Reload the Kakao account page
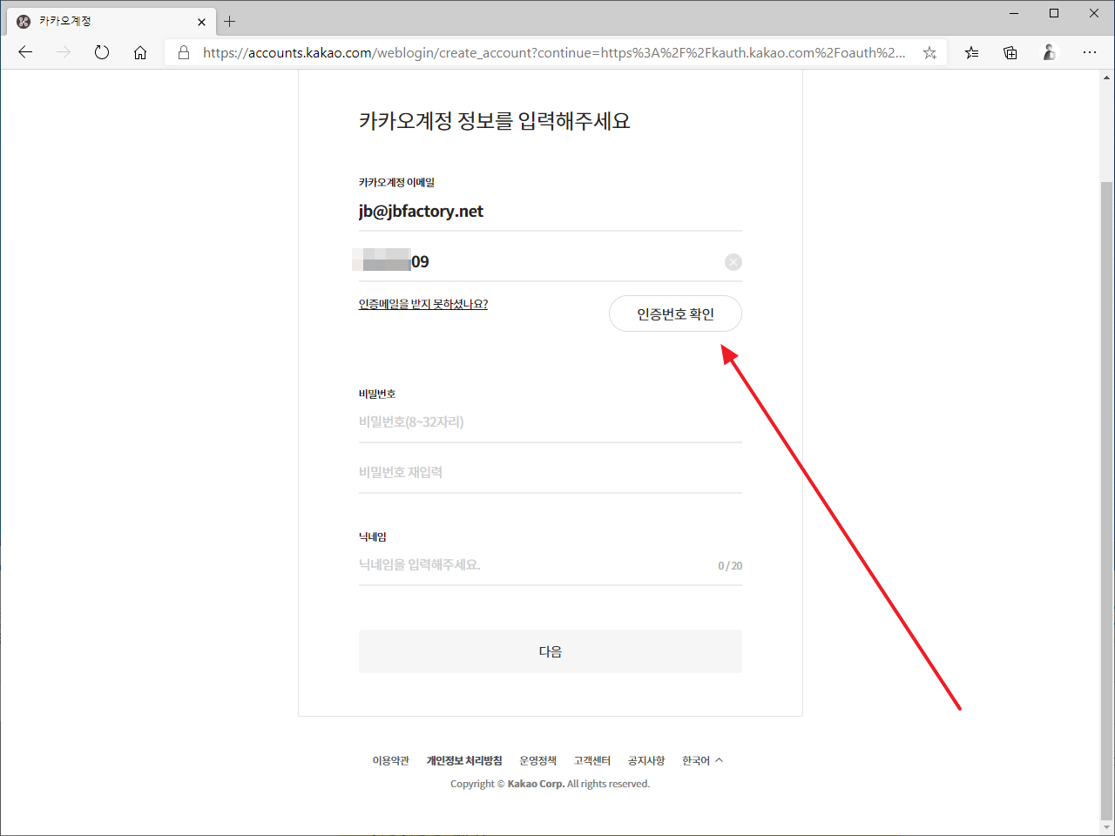This screenshot has height=836, width=1115. 102,52
